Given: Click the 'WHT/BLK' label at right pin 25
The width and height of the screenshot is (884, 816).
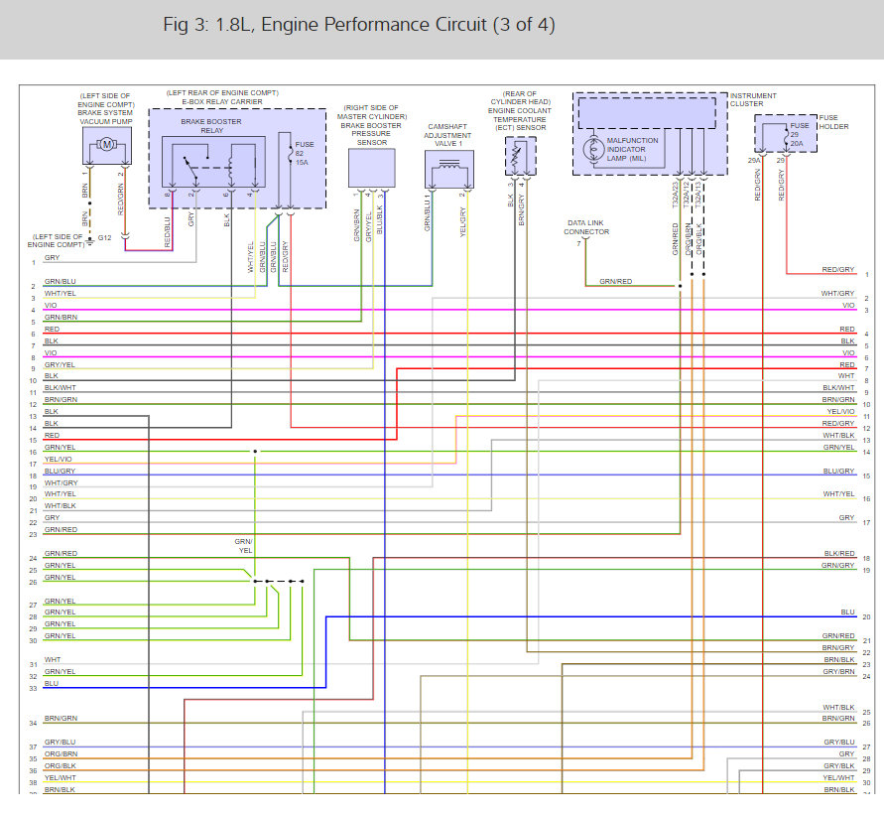Looking at the screenshot, I should pyautogui.click(x=838, y=707).
